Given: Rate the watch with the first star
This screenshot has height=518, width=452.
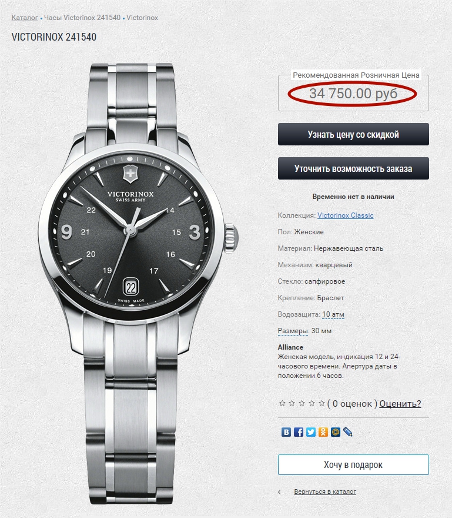Looking at the screenshot, I should 282,403.
